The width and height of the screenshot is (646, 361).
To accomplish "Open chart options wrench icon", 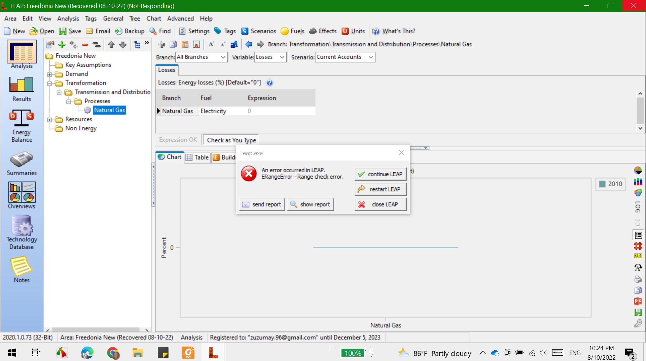I will coord(638,323).
